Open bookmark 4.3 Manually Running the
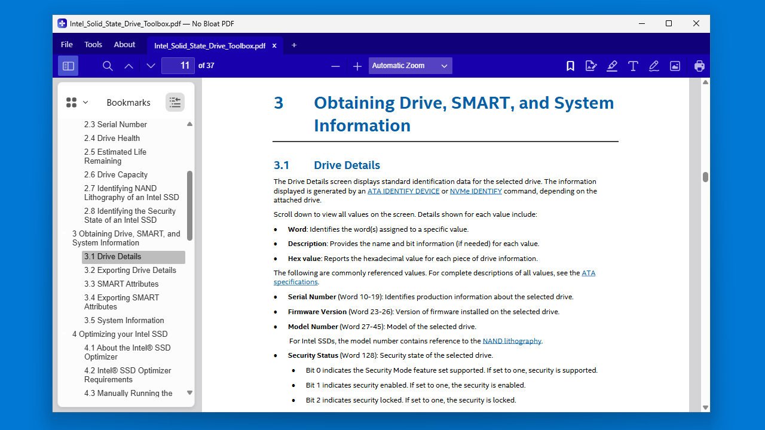Image resolution: width=765 pixels, height=430 pixels. pyautogui.click(x=128, y=393)
